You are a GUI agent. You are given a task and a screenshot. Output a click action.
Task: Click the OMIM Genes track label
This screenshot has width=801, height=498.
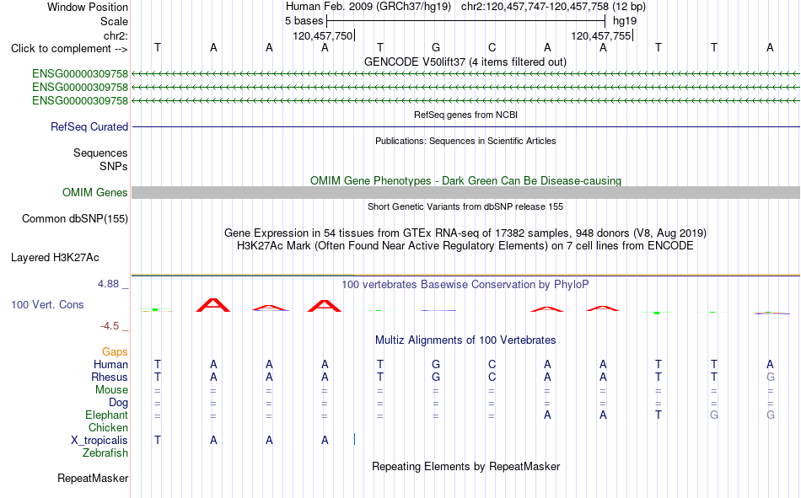95,193
